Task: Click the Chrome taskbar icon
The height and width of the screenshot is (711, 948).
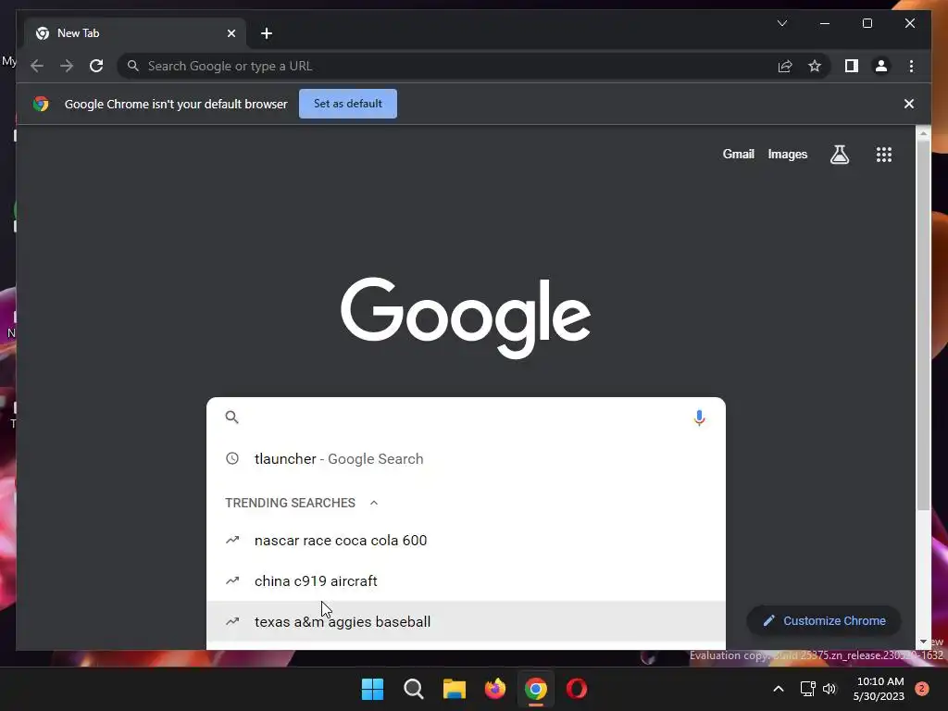Action: coord(536,689)
